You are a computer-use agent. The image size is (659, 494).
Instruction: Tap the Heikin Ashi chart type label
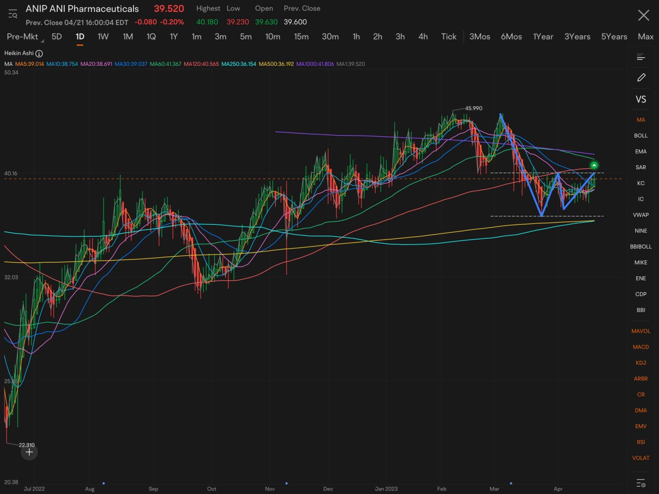pos(19,53)
